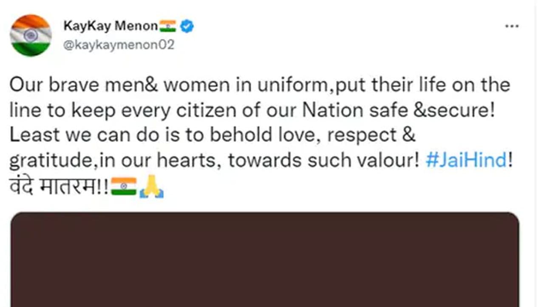The height and width of the screenshot is (307, 544).
Task: Open the dark embedded media preview
Action: 264,259
